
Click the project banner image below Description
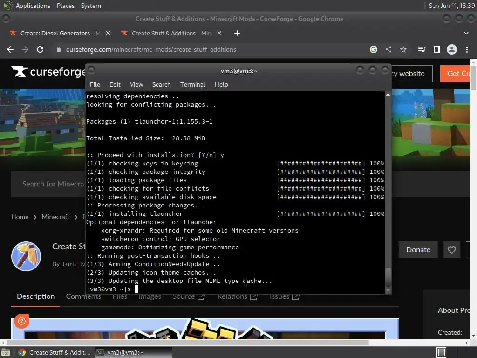click(205, 329)
